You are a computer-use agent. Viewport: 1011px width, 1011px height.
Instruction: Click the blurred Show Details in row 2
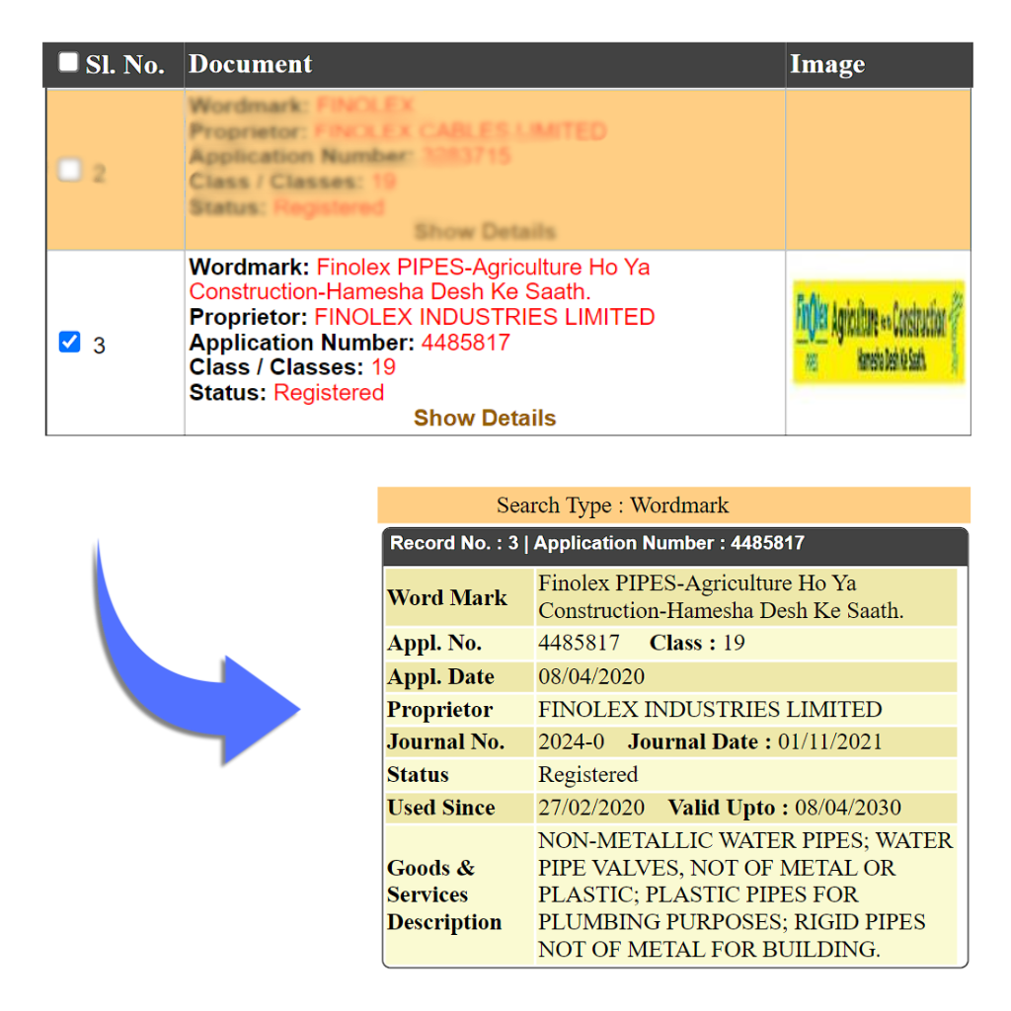tap(484, 232)
